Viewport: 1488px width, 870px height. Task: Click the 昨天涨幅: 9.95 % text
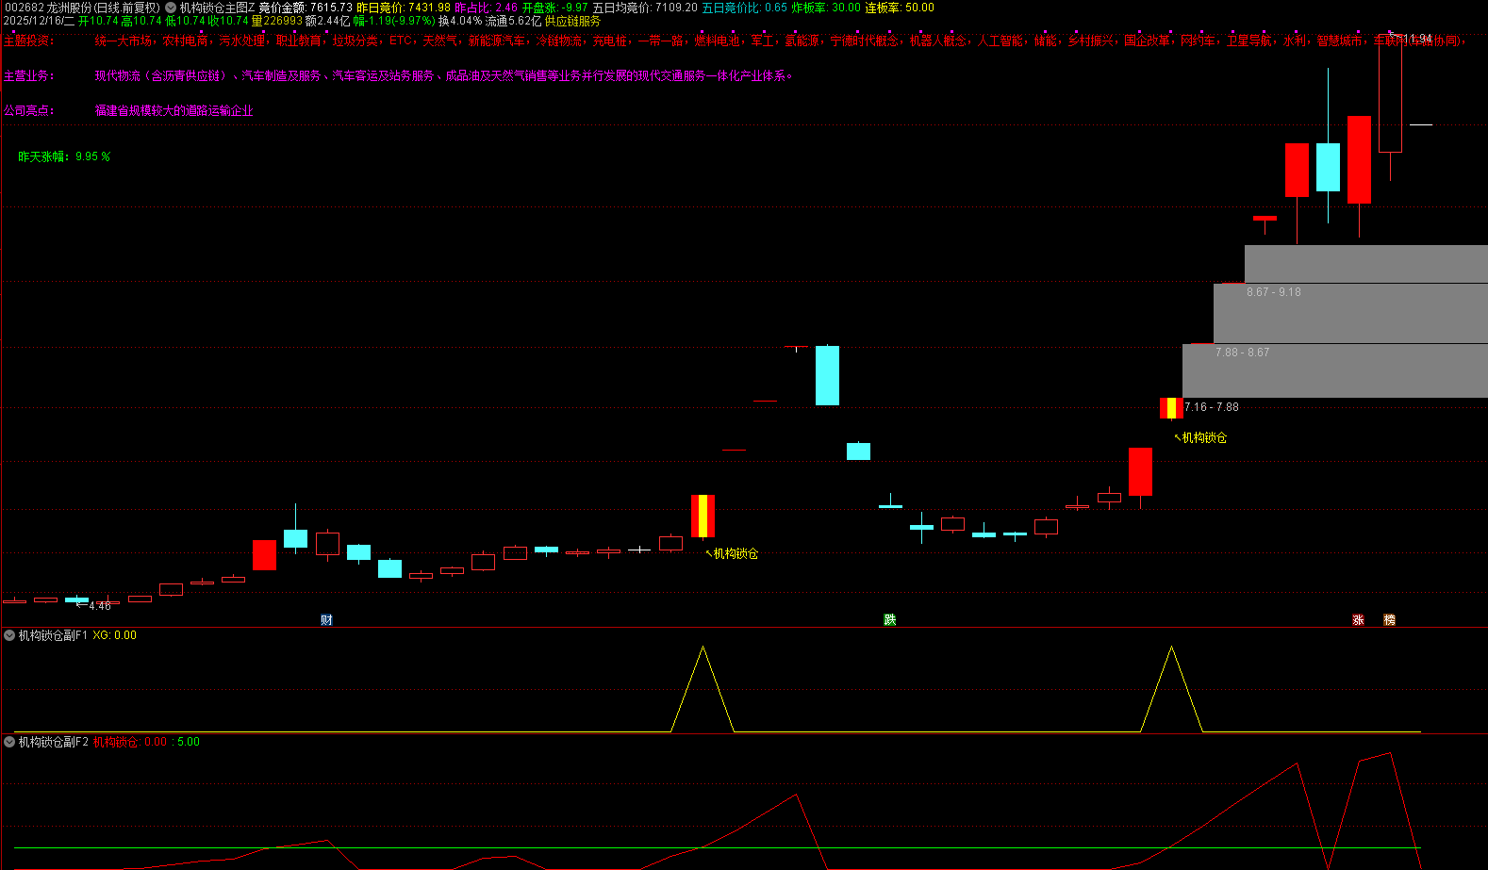(64, 156)
